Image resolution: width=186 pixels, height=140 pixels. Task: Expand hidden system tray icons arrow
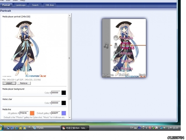[x=146, y=128]
